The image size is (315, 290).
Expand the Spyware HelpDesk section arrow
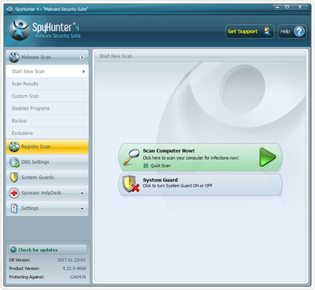[x=82, y=193]
